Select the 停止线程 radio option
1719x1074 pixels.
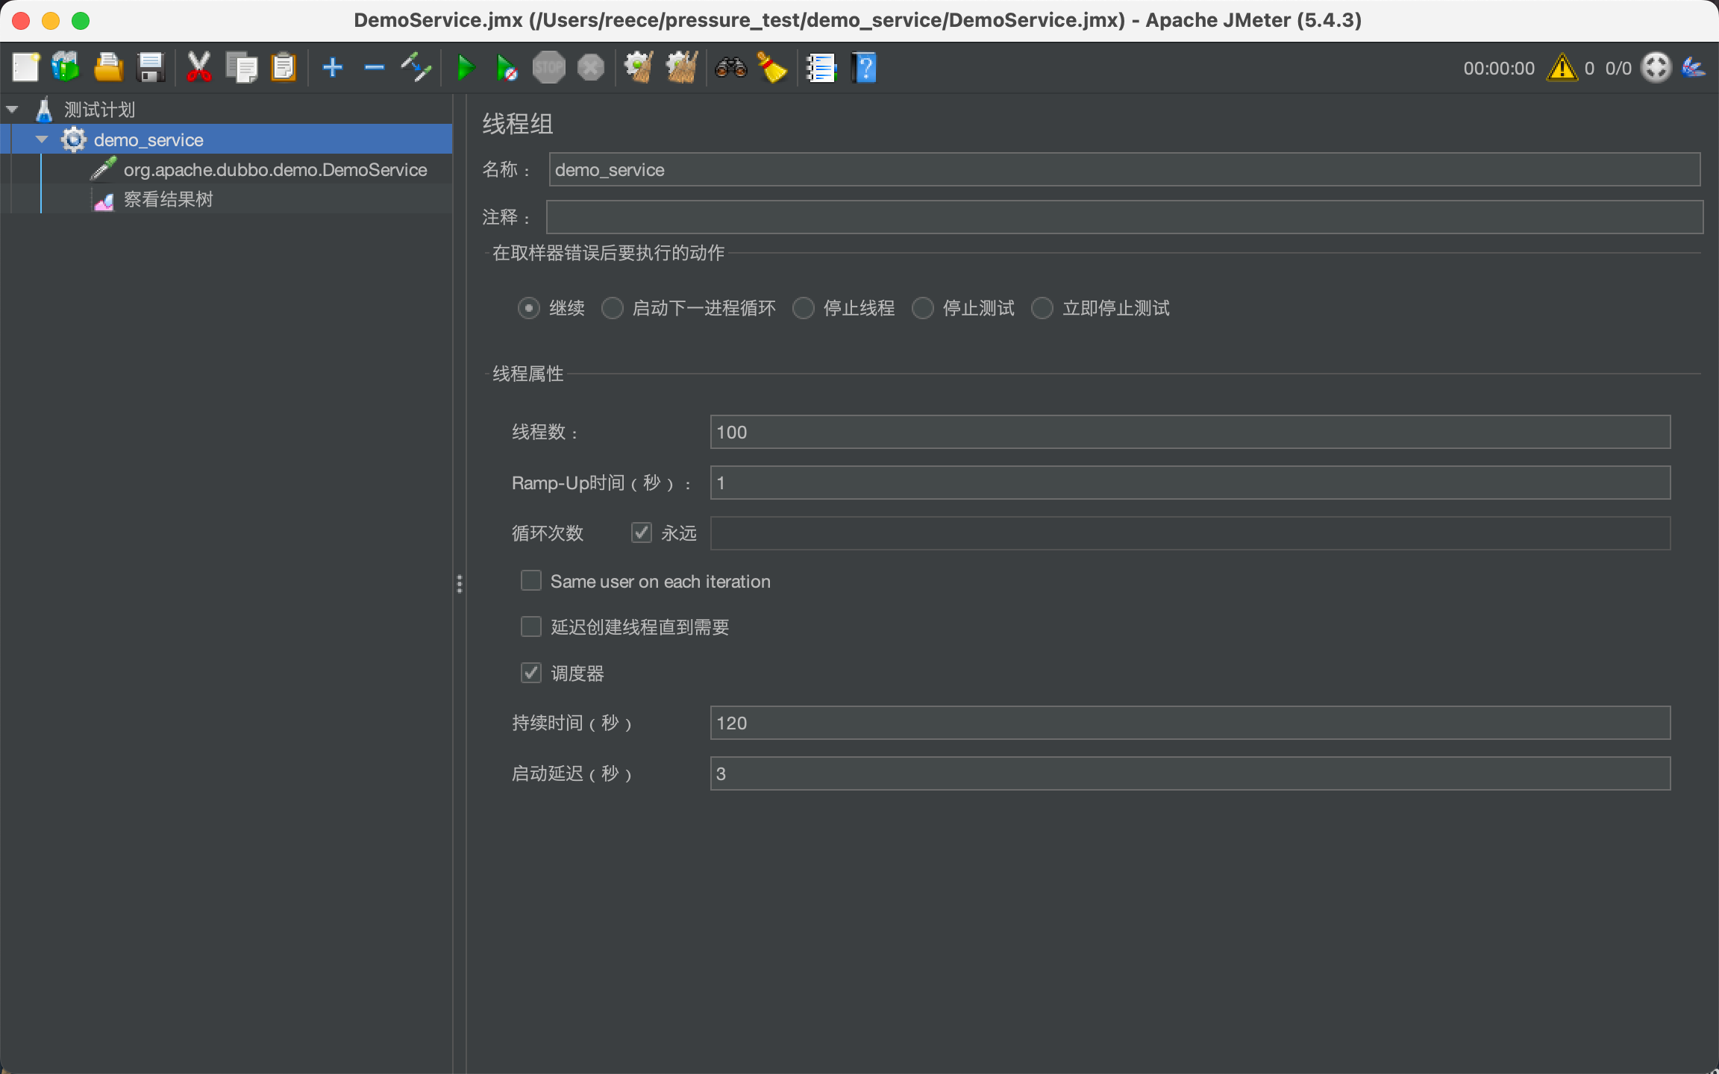[804, 308]
